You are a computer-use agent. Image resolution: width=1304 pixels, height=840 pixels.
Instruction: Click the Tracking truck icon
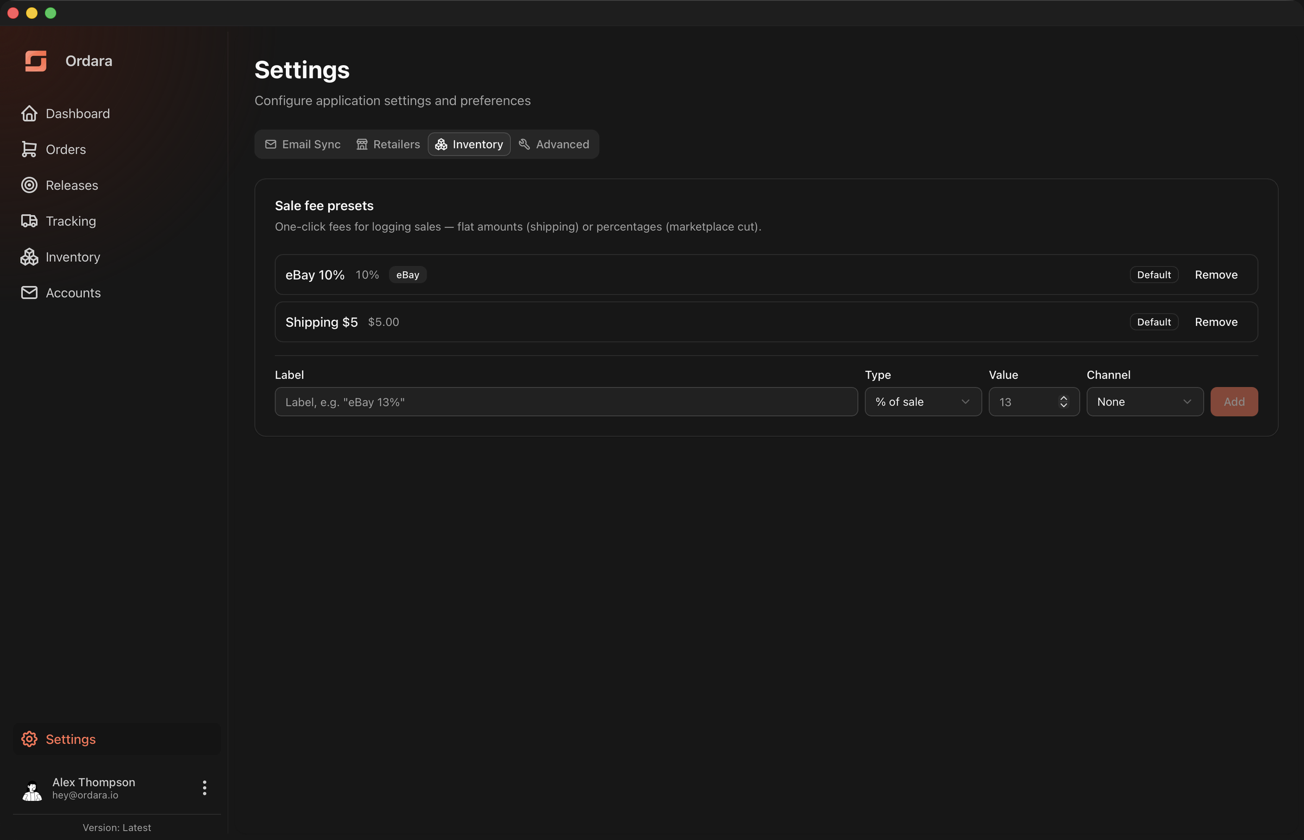click(29, 221)
